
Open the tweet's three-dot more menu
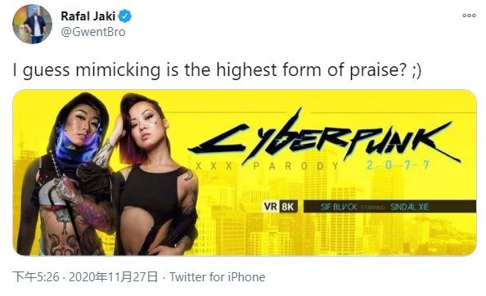[469, 16]
